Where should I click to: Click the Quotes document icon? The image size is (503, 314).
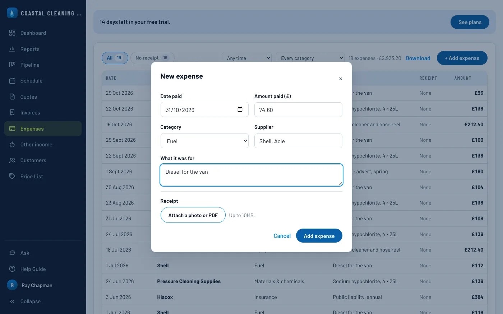[x=12, y=97]
